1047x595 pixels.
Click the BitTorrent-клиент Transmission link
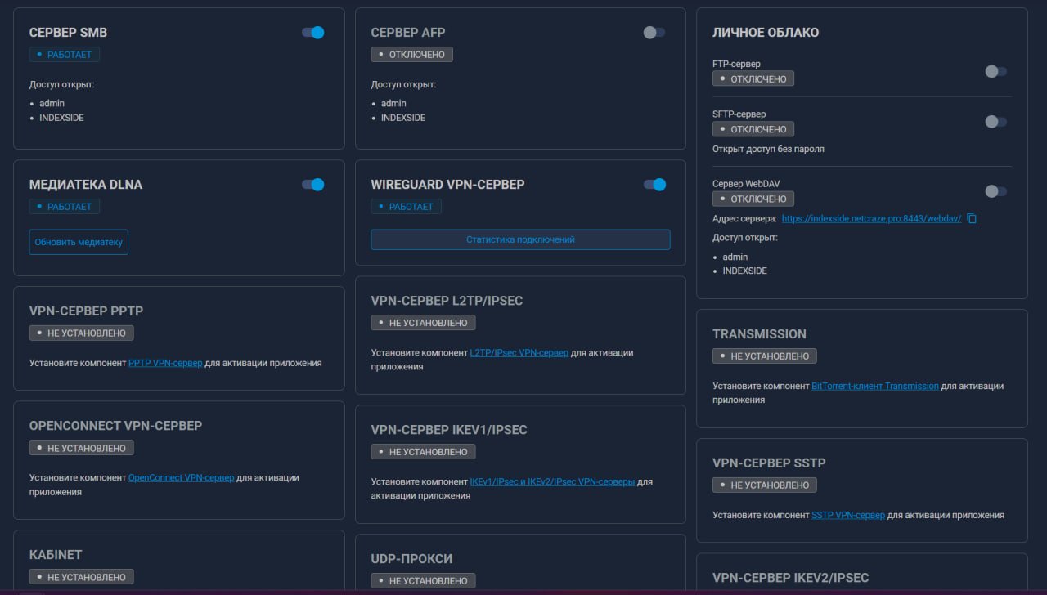click(874, 386)
